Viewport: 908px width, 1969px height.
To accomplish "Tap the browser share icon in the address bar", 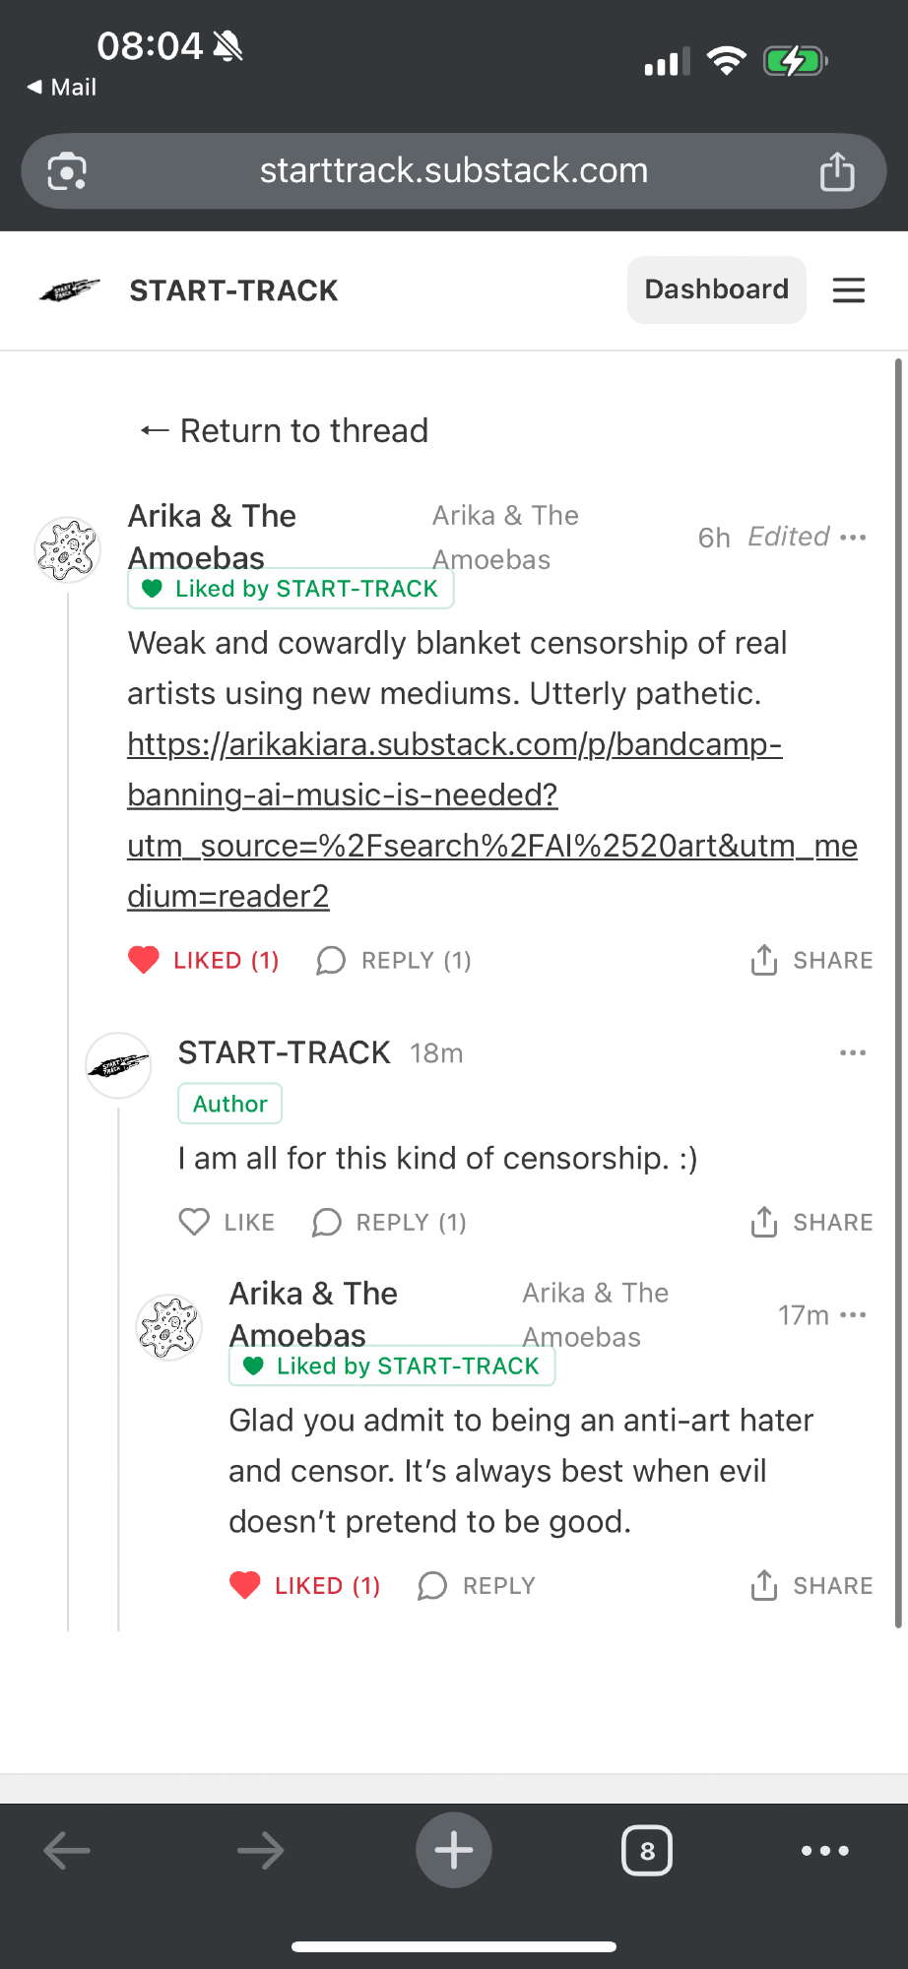I will pos(837,171).
